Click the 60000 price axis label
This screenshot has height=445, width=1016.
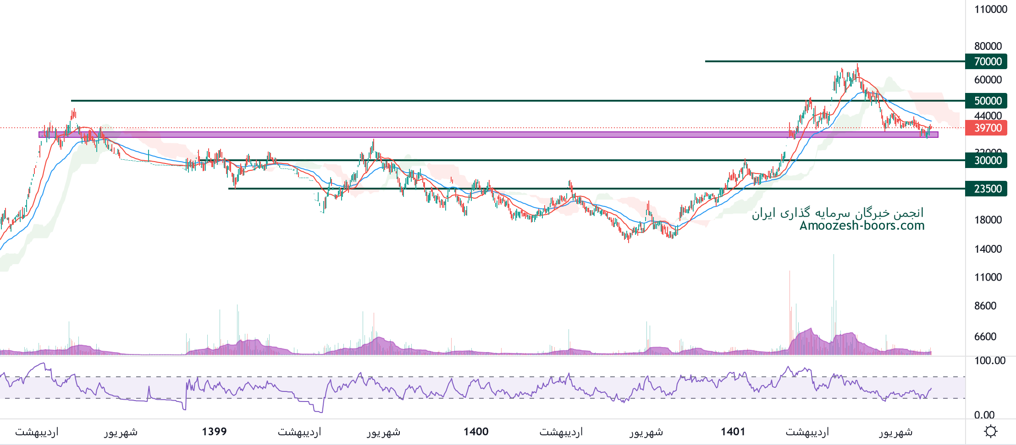(x=988, y=80)
